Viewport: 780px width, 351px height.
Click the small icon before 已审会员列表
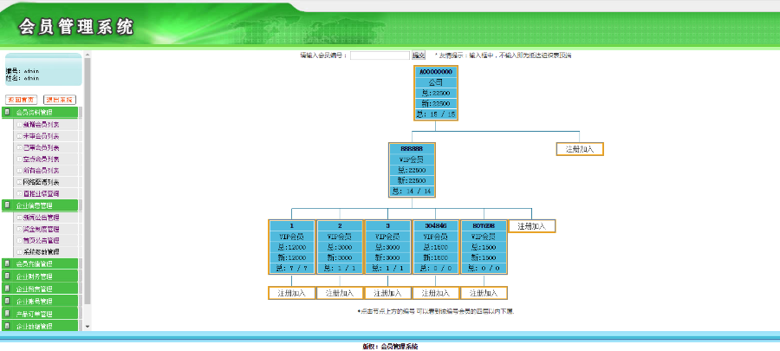click(19, 147)
